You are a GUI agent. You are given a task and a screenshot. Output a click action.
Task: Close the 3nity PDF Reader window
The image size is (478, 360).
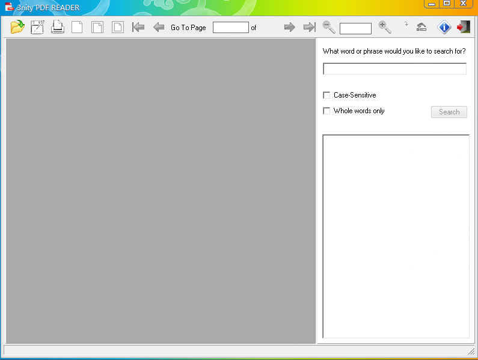click(x=463, y=4)
